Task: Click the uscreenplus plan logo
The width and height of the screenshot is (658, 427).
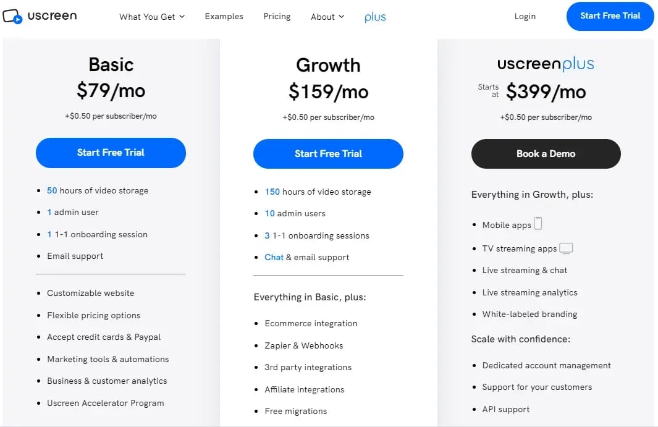Action: pos(546,64)
